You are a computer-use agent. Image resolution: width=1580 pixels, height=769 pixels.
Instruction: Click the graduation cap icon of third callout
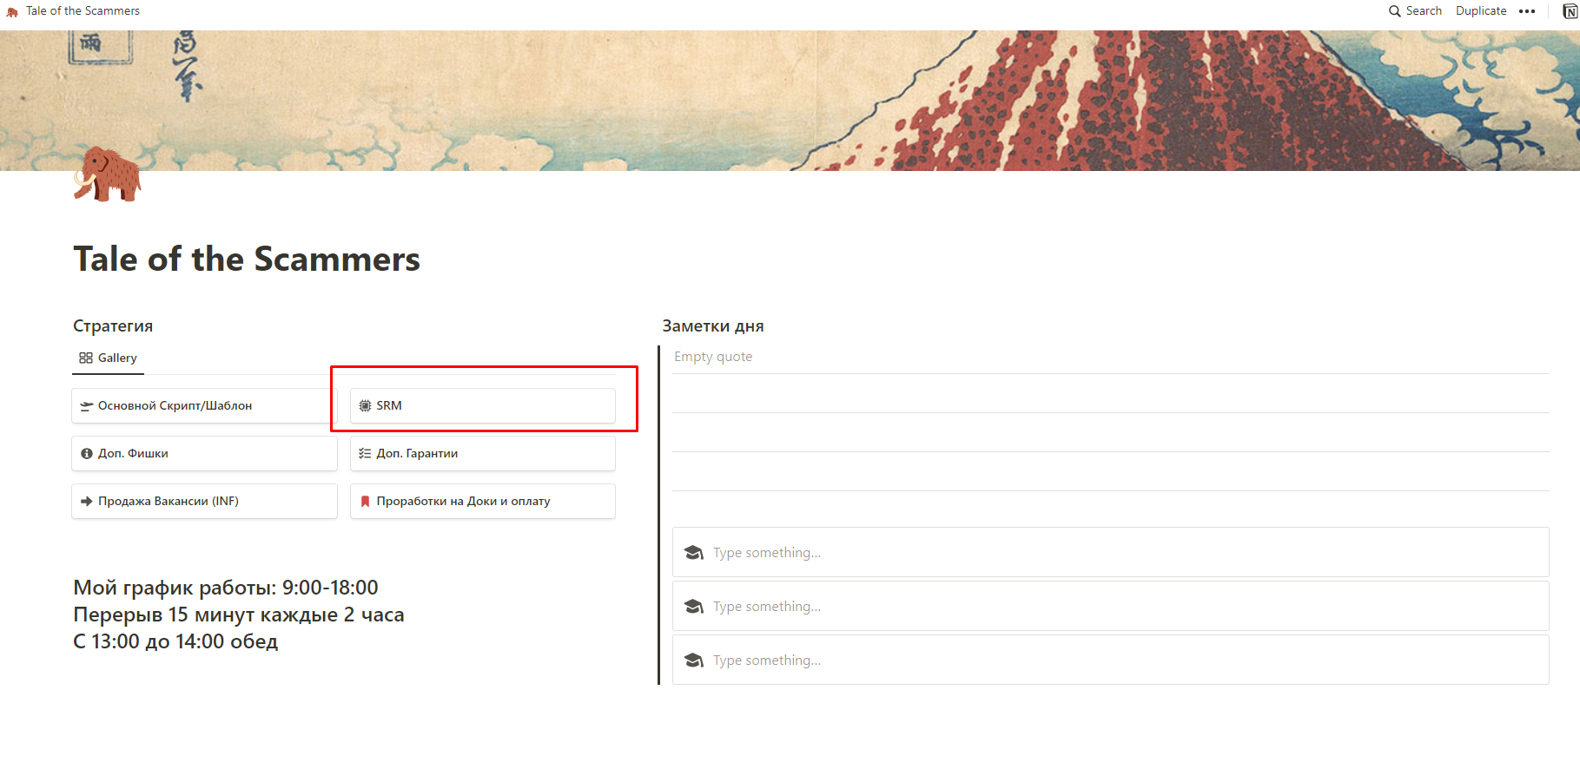[694, 661]
